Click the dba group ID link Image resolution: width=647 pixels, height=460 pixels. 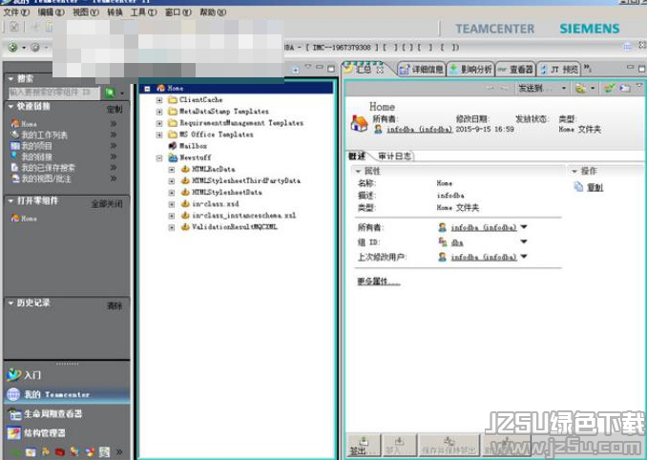coord(457,242)
